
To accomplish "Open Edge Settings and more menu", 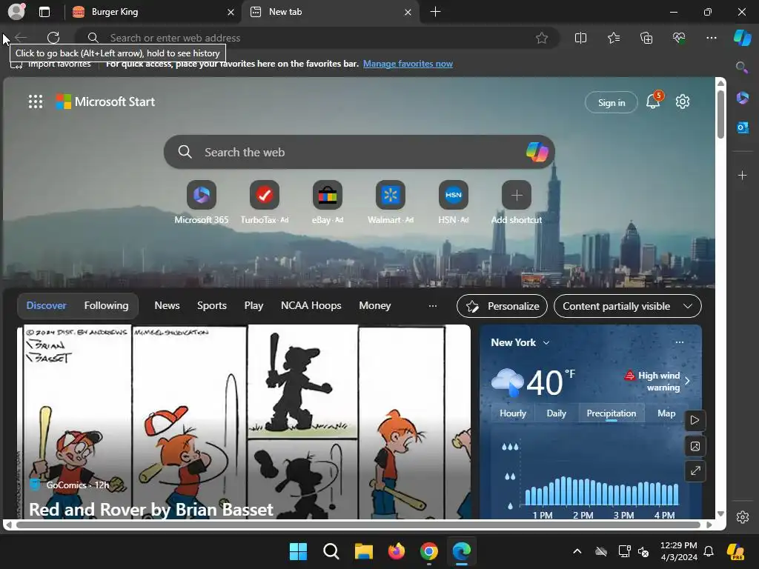I will click(711, 38).
